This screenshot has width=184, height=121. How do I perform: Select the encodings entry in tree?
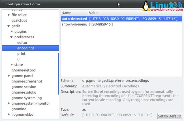tap(30, 48)
